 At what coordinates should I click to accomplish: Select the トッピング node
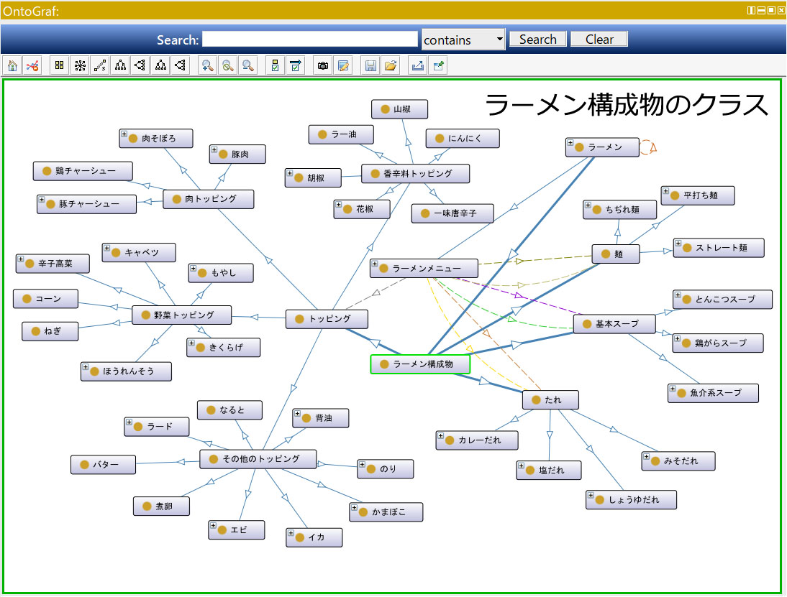[327, 319]
